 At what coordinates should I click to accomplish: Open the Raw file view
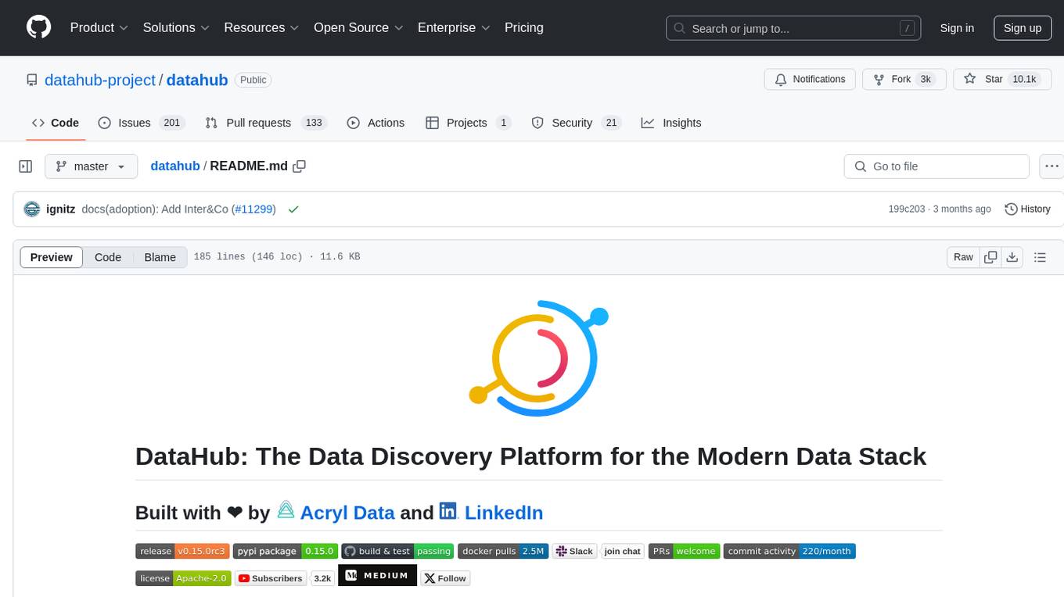point(963,257)
